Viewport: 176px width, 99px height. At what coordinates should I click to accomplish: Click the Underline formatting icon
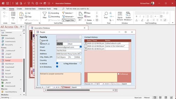click(144, 16)
